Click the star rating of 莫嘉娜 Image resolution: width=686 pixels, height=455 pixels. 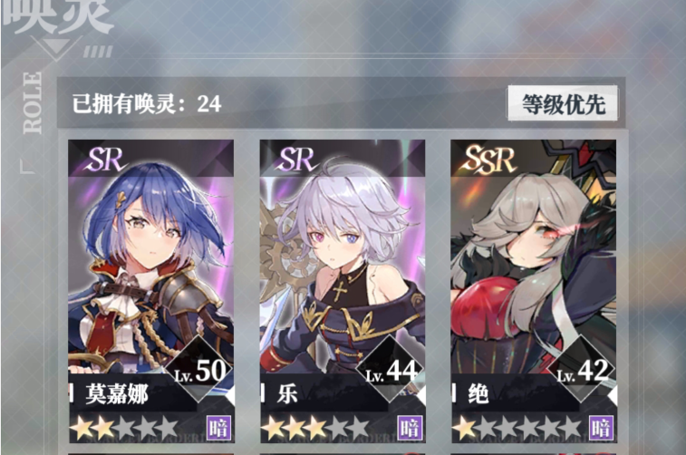click(x=124, y=428)
